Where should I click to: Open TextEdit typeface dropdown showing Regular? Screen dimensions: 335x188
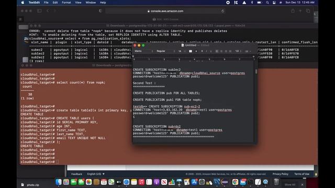(166, 51)
